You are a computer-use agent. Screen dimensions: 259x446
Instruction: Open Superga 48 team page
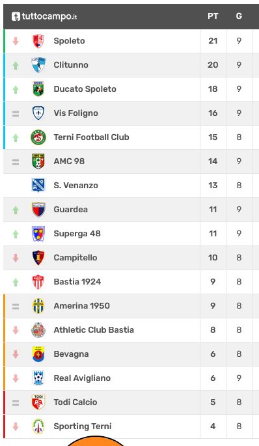[77, 234]
